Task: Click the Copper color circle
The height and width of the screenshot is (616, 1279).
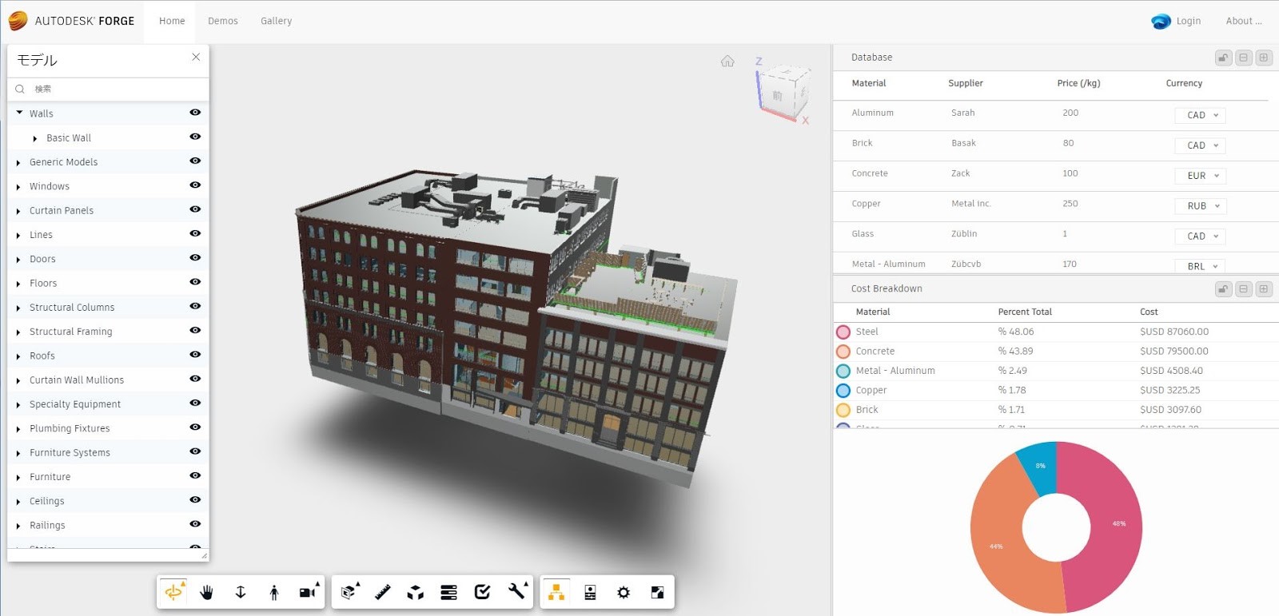Action: click(x=843, y=391)
